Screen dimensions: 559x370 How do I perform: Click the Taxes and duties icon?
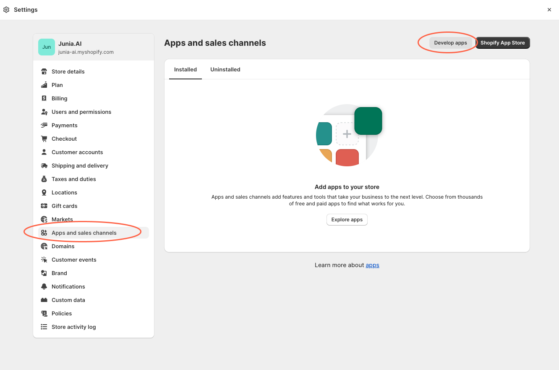44,179
